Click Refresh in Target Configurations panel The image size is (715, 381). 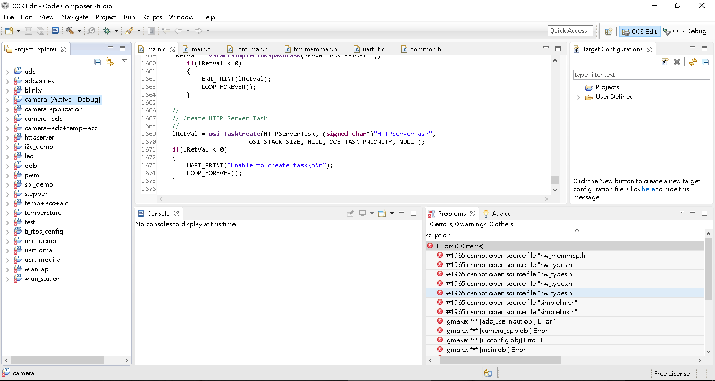[692, 62]
